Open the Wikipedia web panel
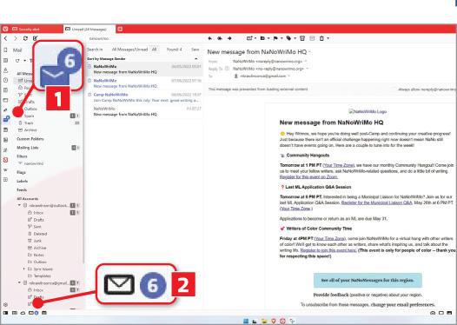This screenshot has width=457, height=325. pyautogui.click(x=5, y=169)
